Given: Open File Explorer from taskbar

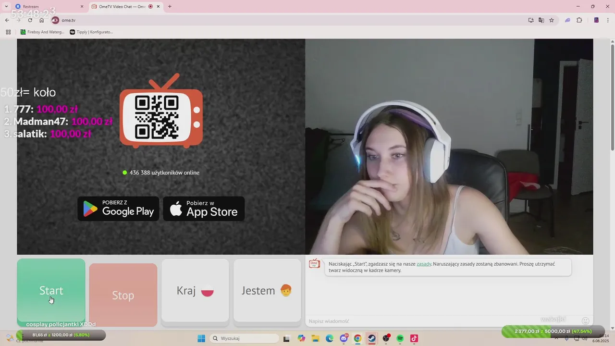Looking at the screenshot, I should [x=316, y=338].
